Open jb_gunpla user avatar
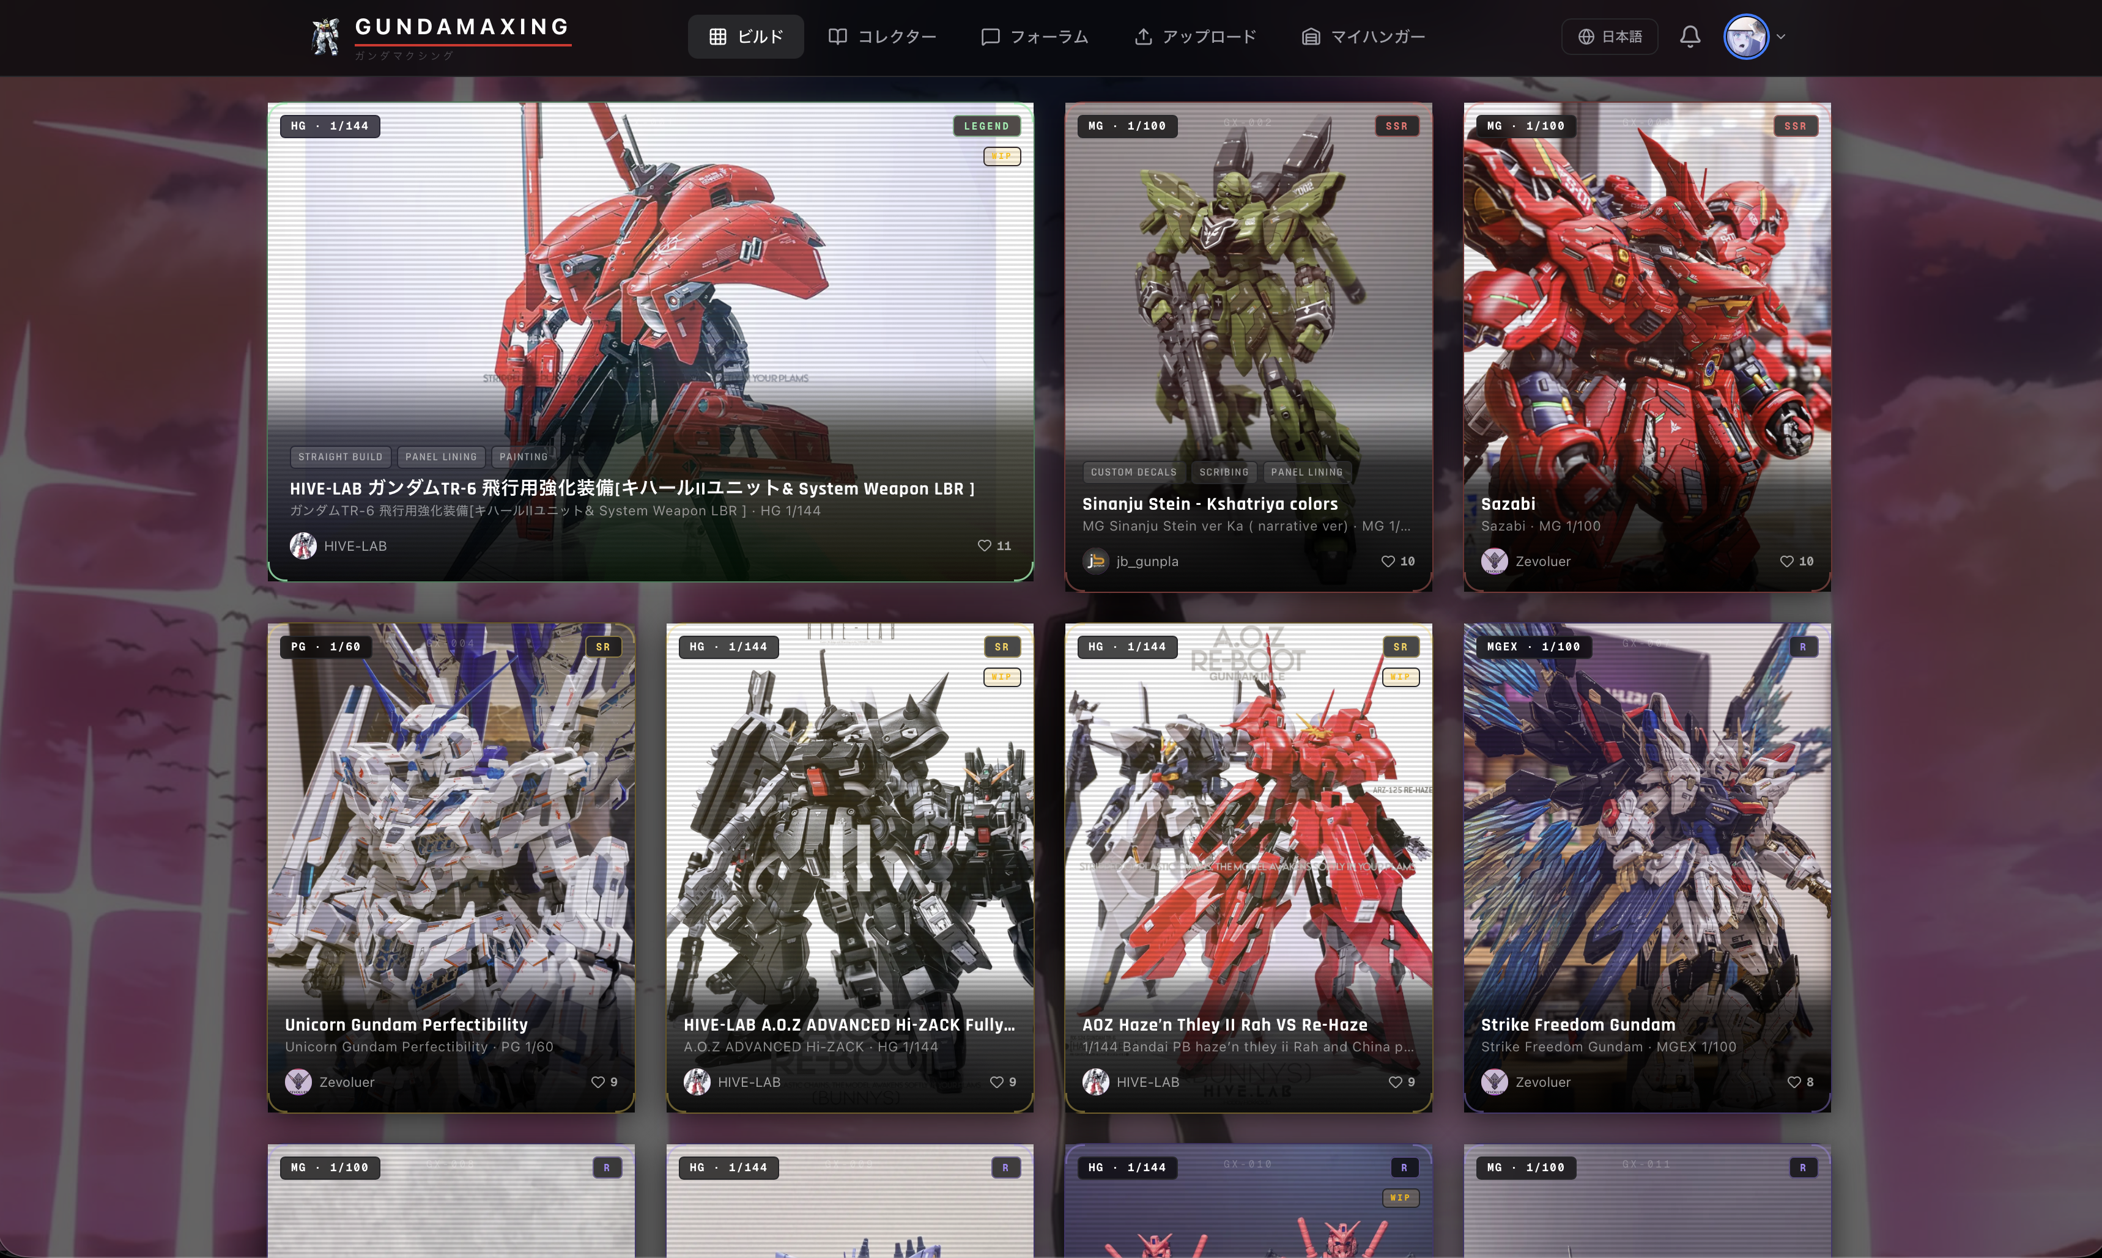Image resolution: width=2102 pixels, height=1258 pixels. click(x=1095, y=561)
